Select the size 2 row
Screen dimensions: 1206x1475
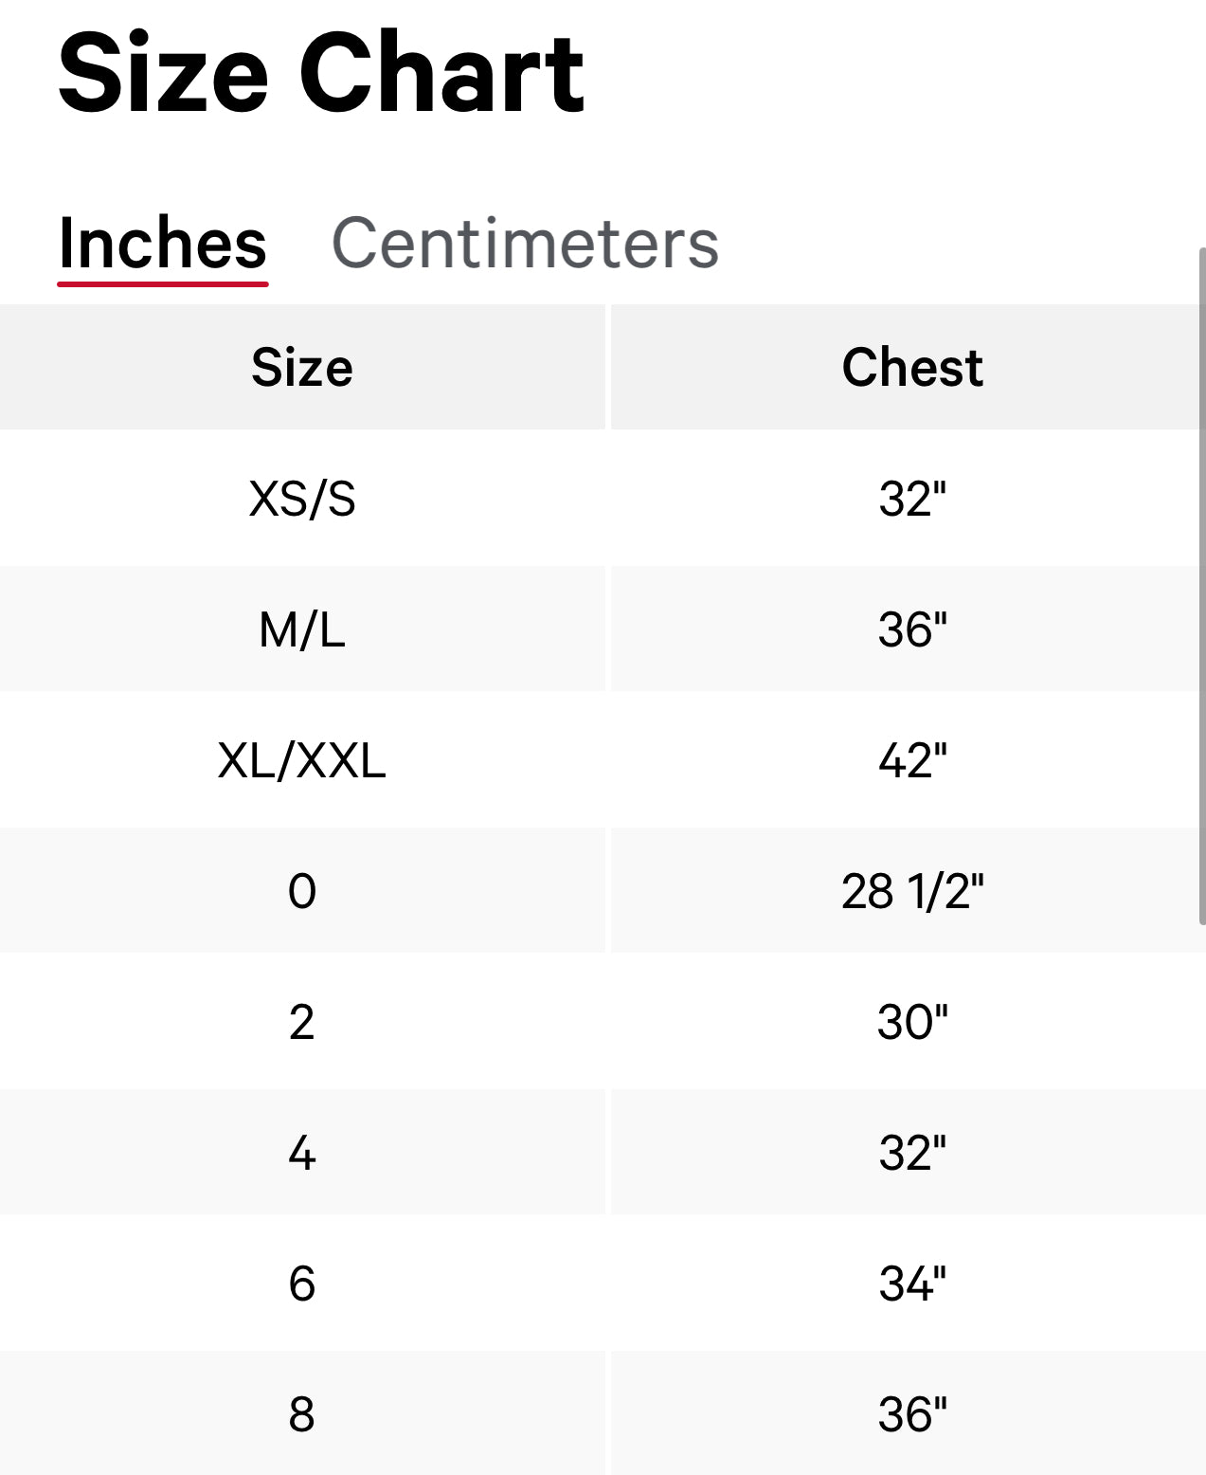tap(302, 1022)
